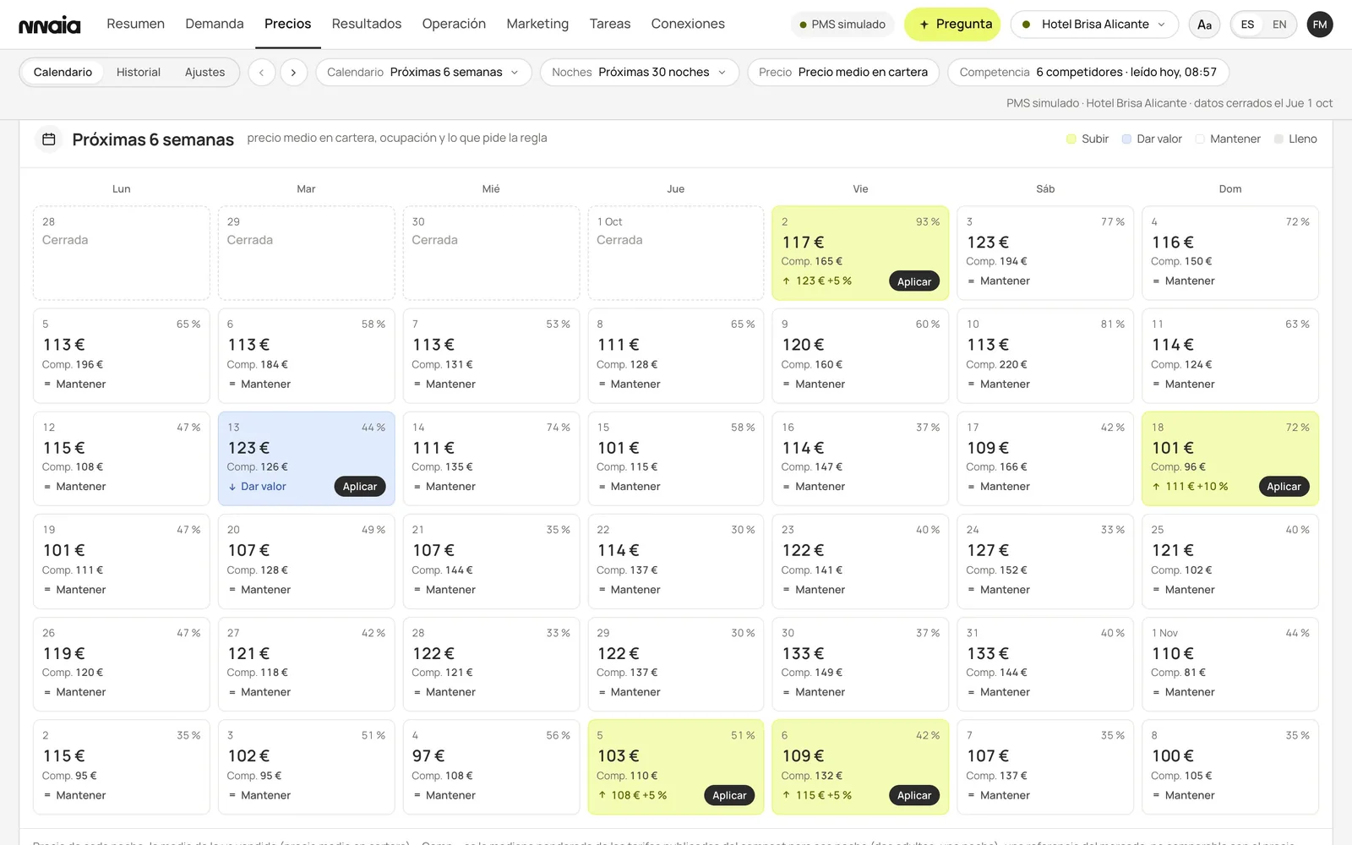Open the Resumen tab
The width and height of the screenshot is (1352, 845).
tap(135, 24)
